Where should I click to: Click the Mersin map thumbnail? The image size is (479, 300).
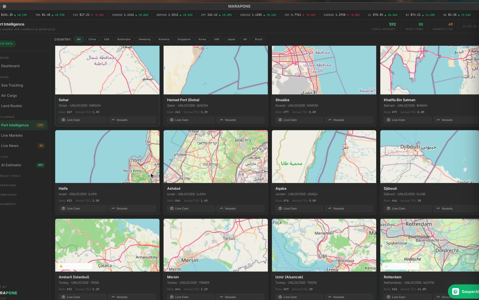pyautogui.click(x=216, y=245)
